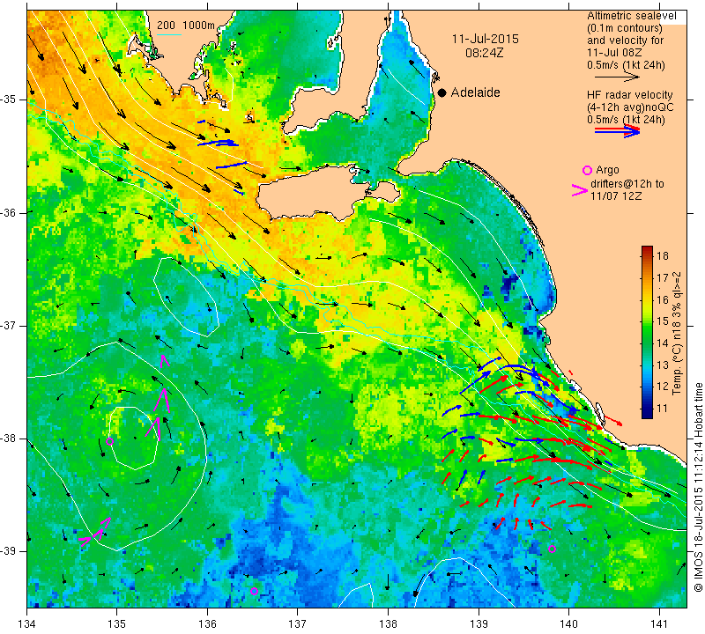705x634 pixels.
Task: Click the '0.5m/s (1kt 24h)' altimetric scale text
Action: coord(626,65)
